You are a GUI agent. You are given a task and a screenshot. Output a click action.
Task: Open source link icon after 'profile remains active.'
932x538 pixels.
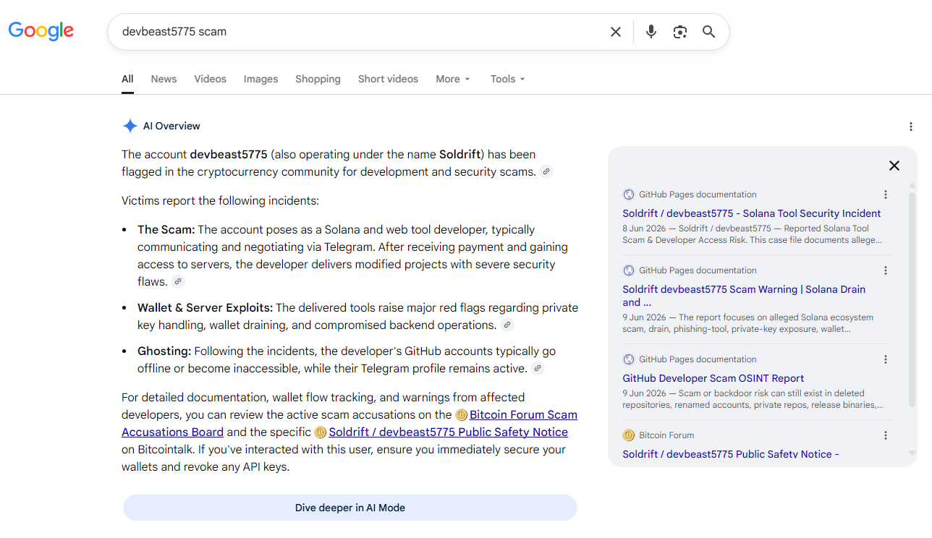pos(537,369)
